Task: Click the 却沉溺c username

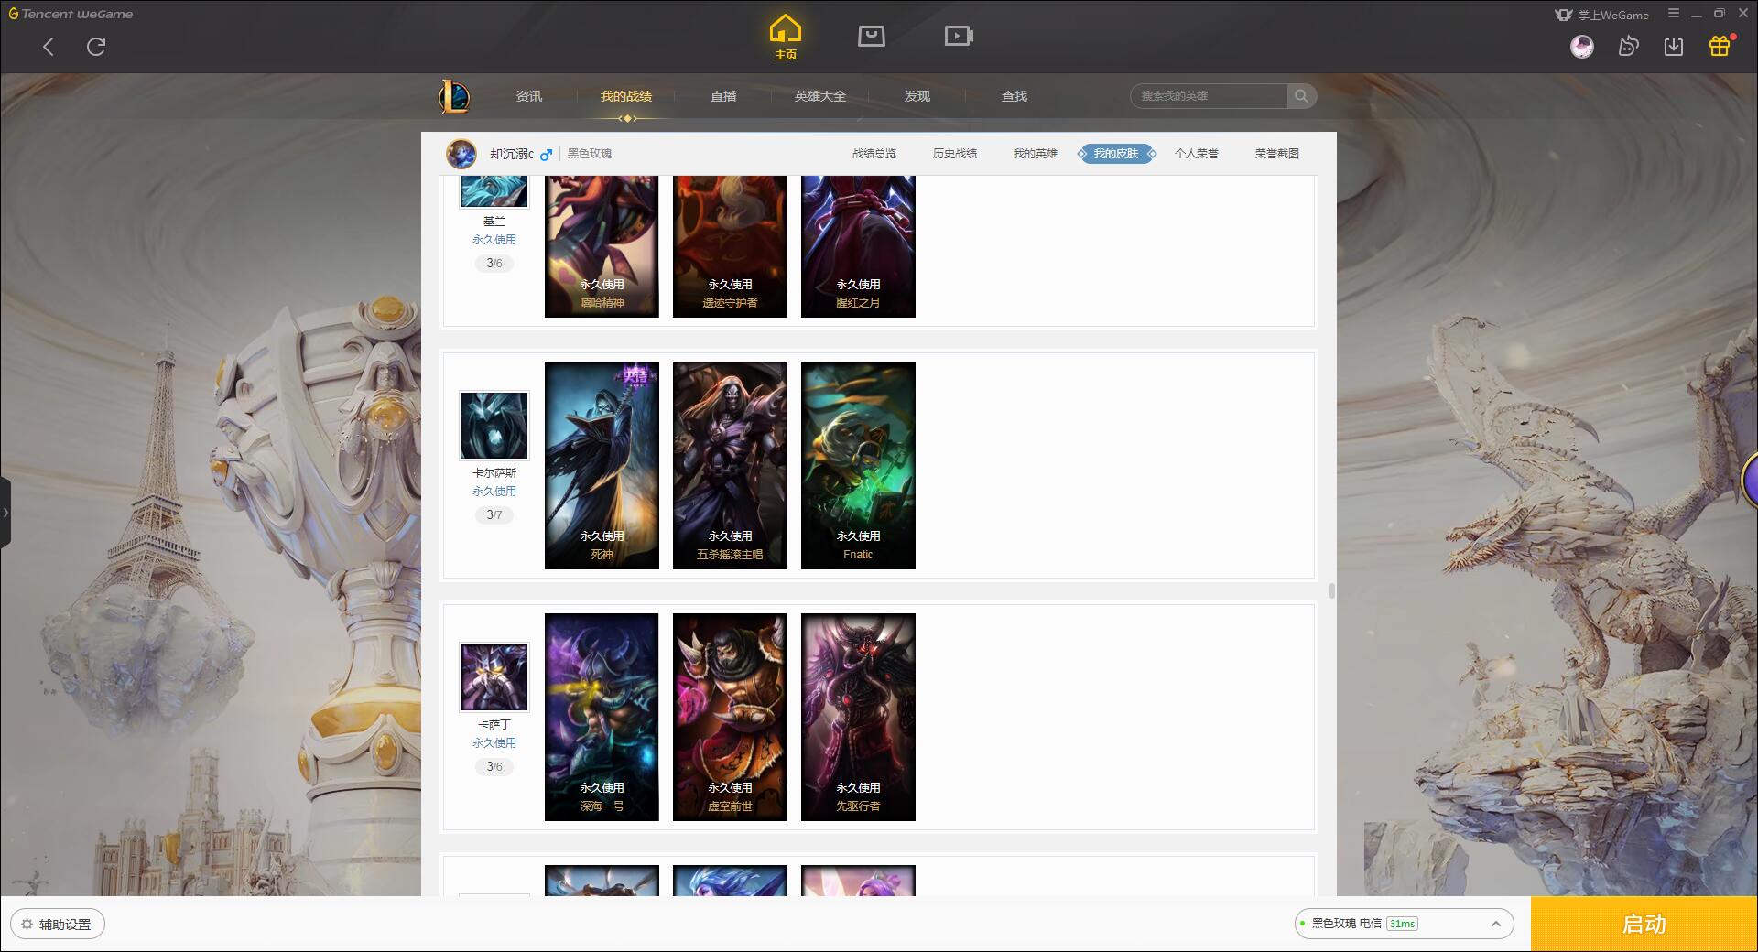Action: (x=512, y=154)
